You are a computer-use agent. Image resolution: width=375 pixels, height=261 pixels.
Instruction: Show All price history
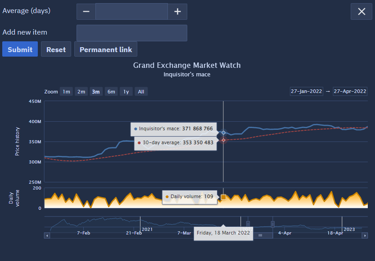[x=141, y=92]
